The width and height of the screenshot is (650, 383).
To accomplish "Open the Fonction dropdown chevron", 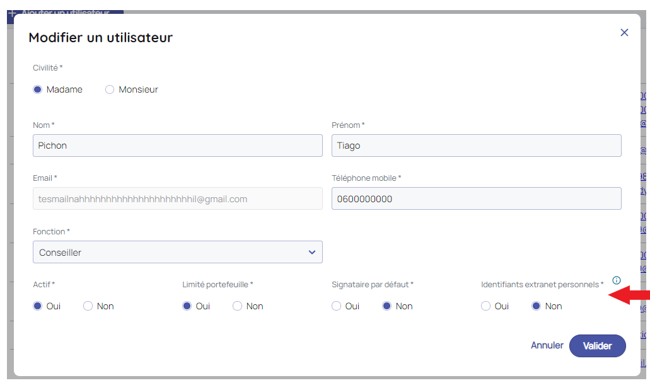I will click(311, 253).
